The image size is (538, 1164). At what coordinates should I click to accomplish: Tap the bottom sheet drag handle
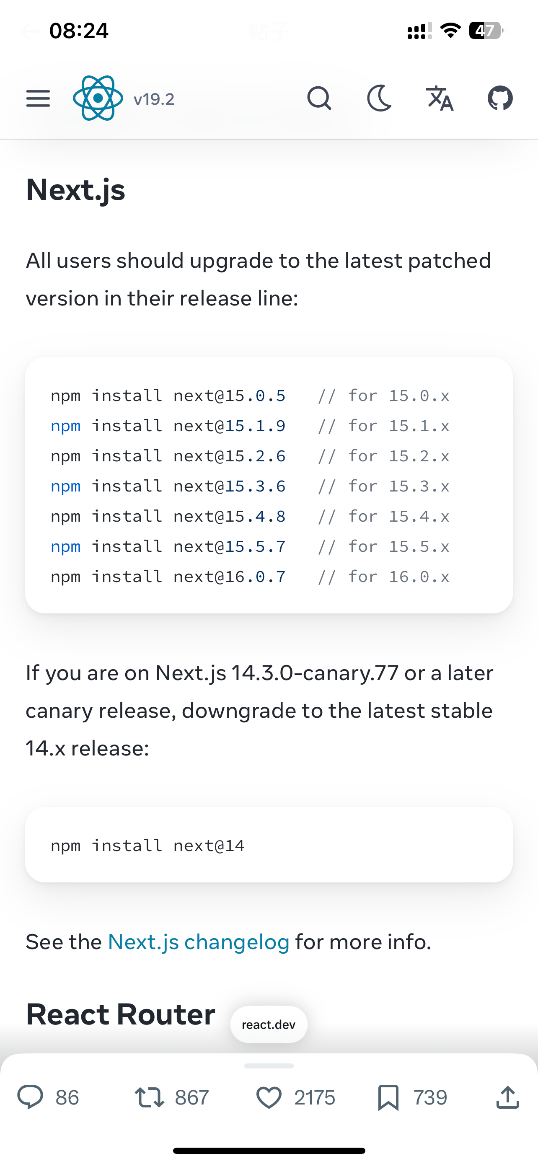pos(269,1066)
